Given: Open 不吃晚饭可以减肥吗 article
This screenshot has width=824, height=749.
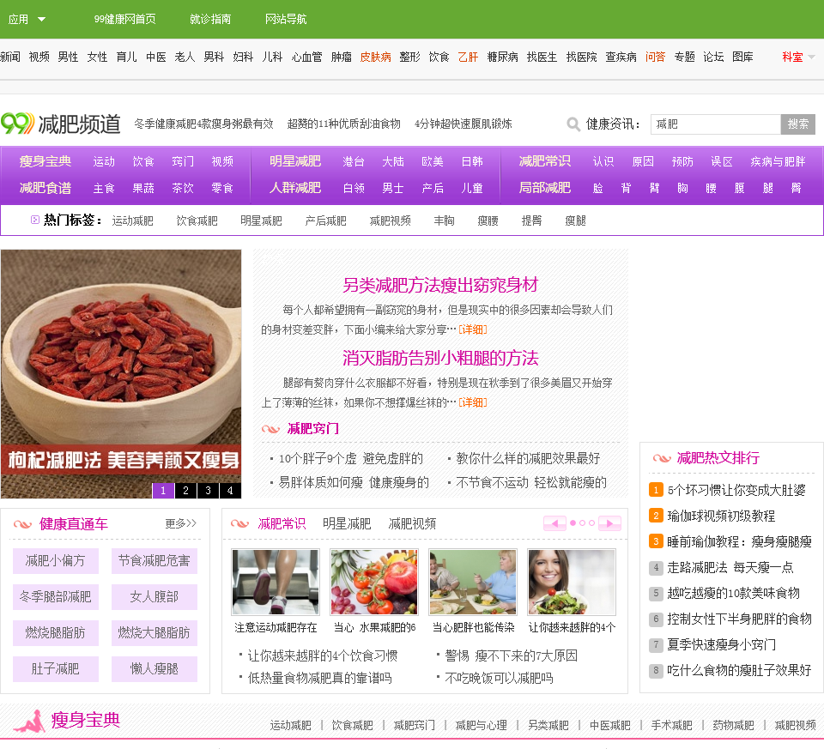Looking at the screenshot, I should (x=499, y=678).
